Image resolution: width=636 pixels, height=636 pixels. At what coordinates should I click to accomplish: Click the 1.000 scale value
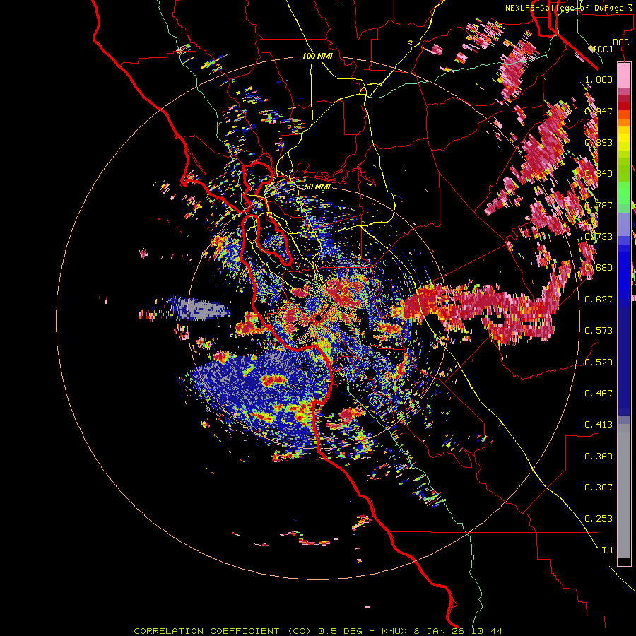point(599,79)
